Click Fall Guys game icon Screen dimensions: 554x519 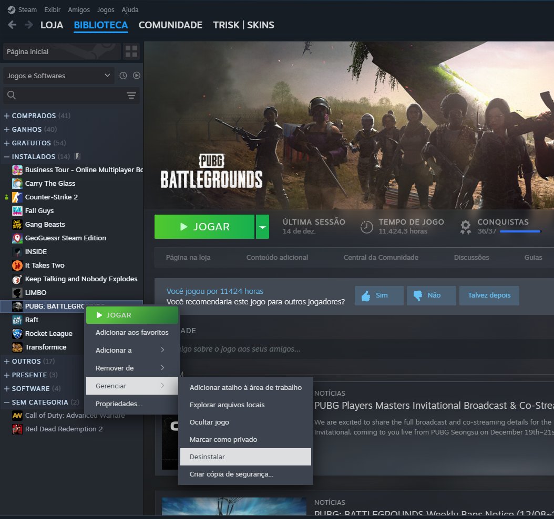pyautogui.click(x=17, y=211)
